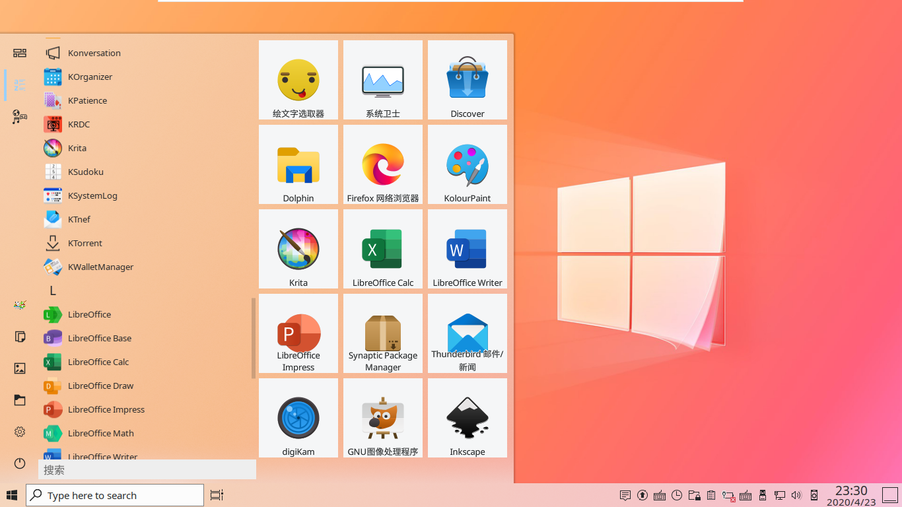Launch Thunderbird 邮件/新闻
Viewport: 902px width, 507px height.
[x=467, y=333]
